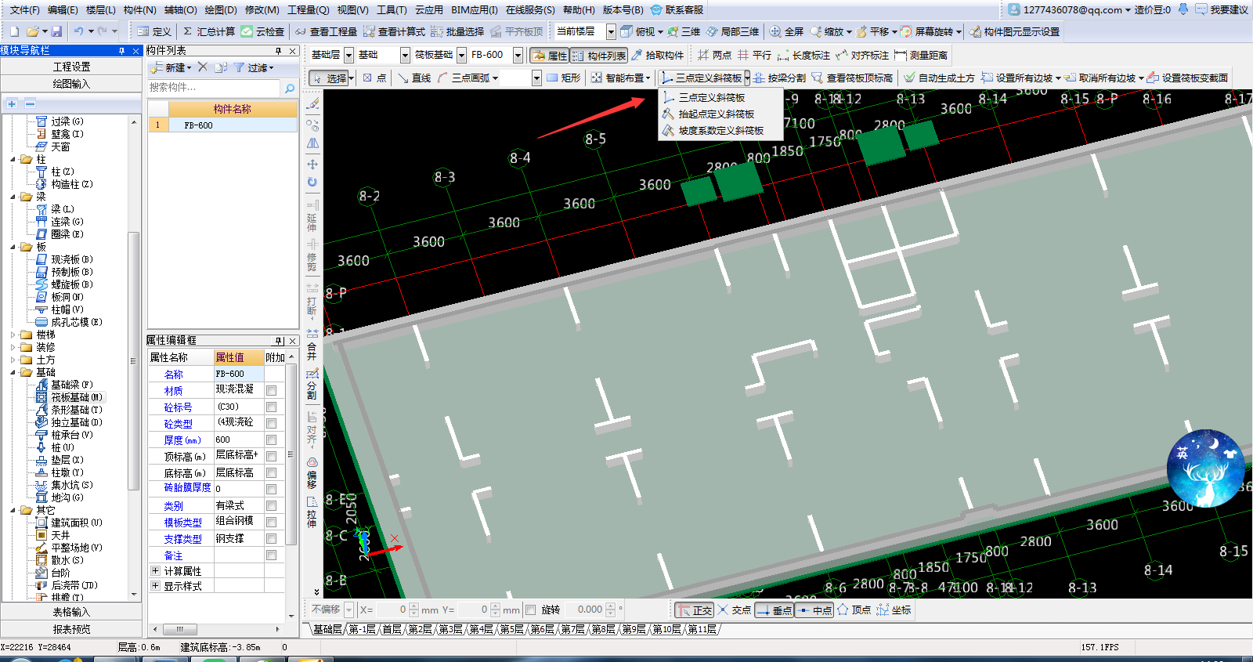This screenshot has height=662, width=1253.
Task: Tick 附加 checkbox for 砼标号 row
Action: (271, 407)
